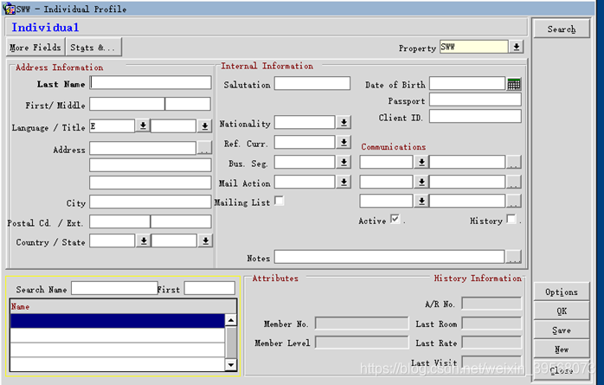The width and height of the screenshot is (604, 385).
Task: Click the Nationality text box
Action: coord(305,123)
